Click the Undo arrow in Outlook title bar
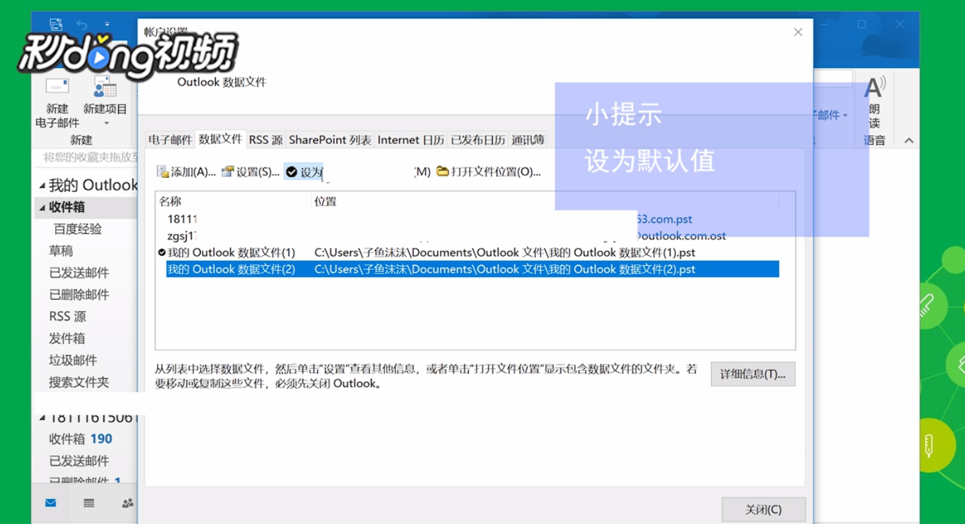Viewport: 965px width, 524px height. click(x=82, y=24)
